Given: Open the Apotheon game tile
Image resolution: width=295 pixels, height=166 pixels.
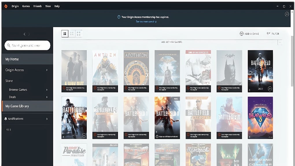Looking at the screenshot, I should click(x=136, y=71).
